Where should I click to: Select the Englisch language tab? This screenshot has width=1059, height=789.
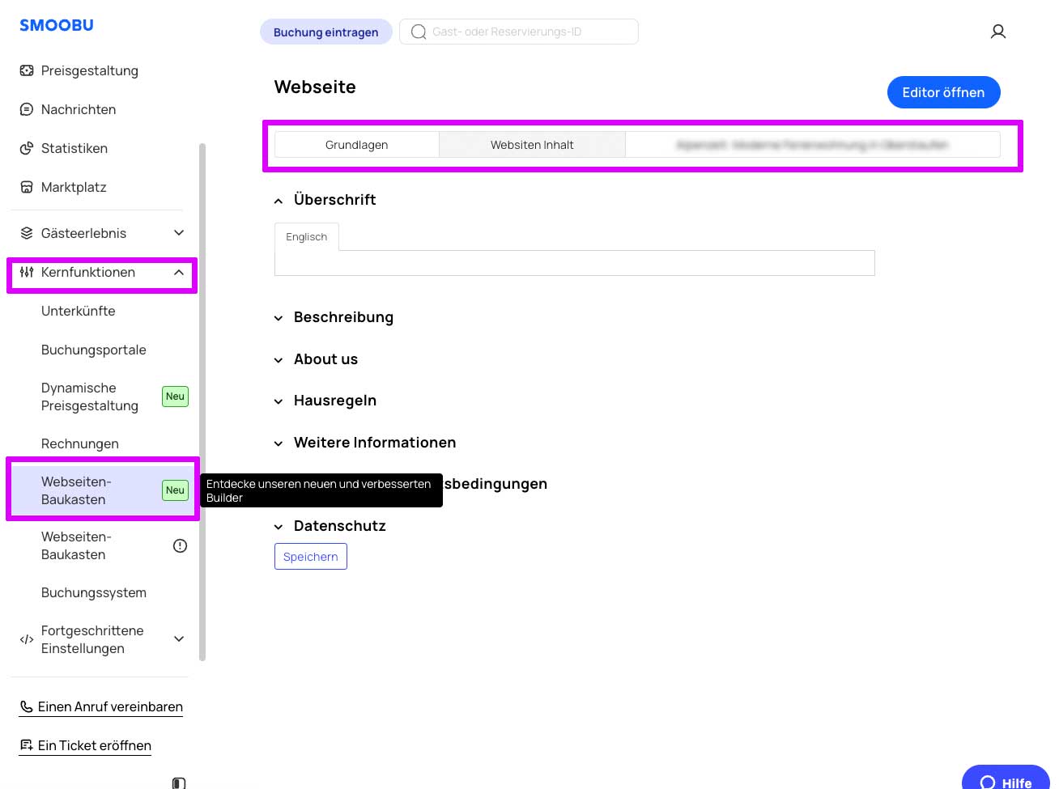tap(306, 236)
